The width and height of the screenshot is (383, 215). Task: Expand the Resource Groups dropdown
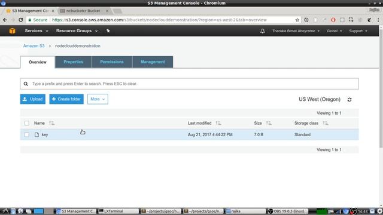tap(77, 31)
